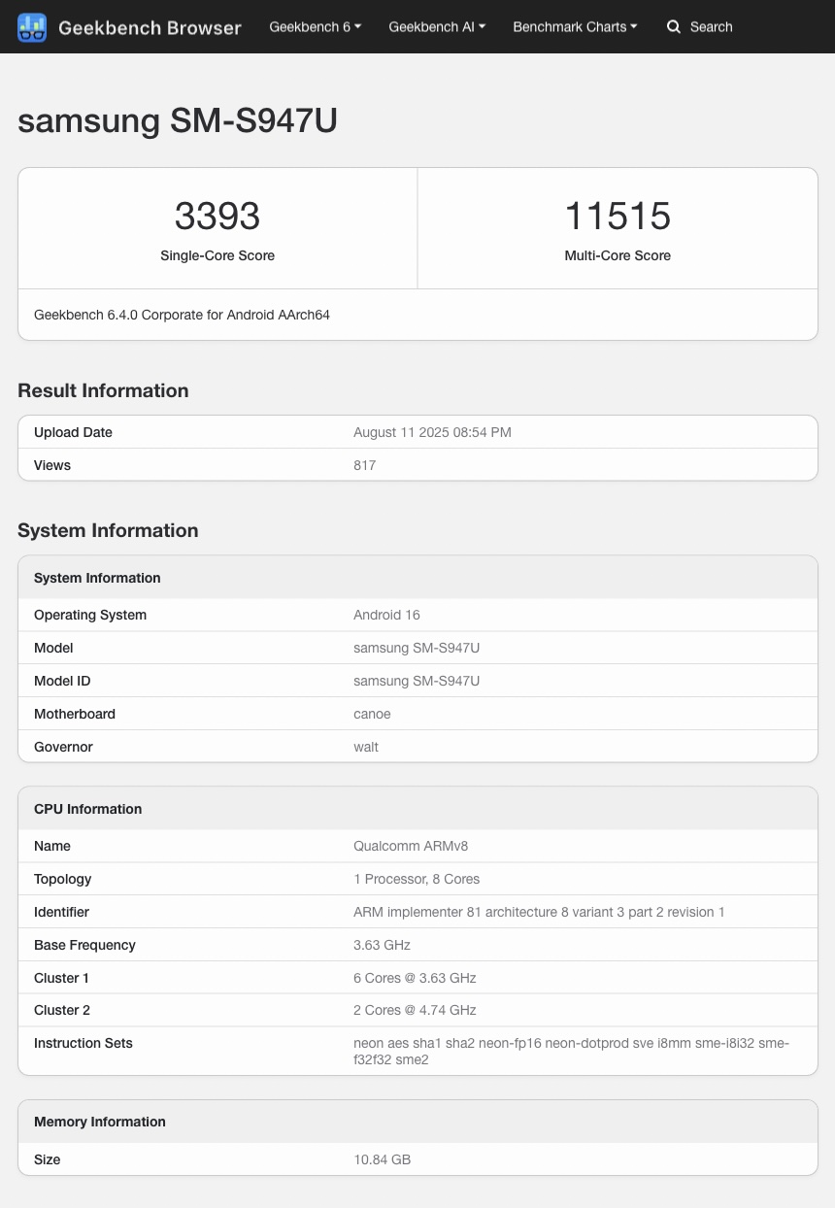
Task: Open the Benchmark Charts dropdown menu
Action: (x=575, y=27)
